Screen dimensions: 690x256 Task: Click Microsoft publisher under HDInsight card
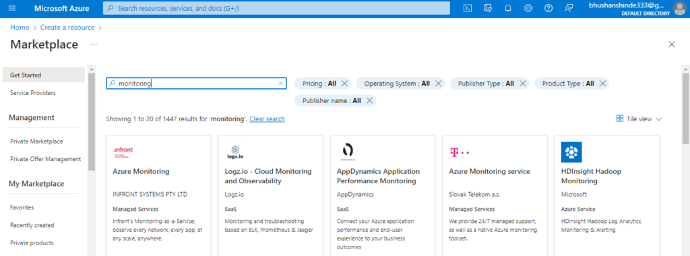click(574, 194)
